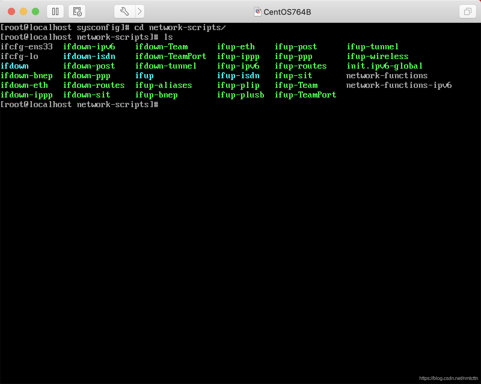Image resolution: width=481 pixels, height=384 pixels.
Task: Click the ifdown-ipv6 file name
Action: (x=89, y=47)
